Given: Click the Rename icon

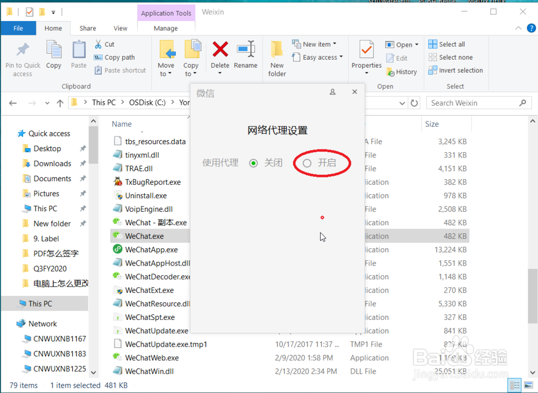Looking at the screenshot, I should click(x=246, y=49).
